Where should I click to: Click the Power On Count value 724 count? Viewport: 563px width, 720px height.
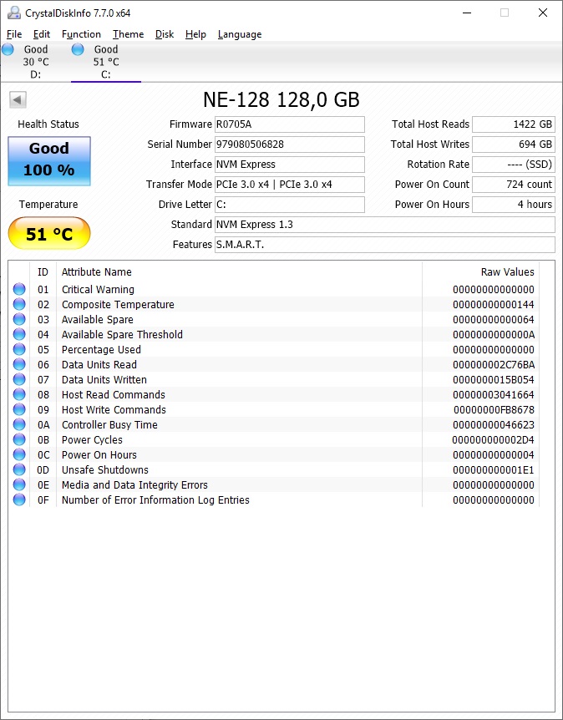pos(514,184)
